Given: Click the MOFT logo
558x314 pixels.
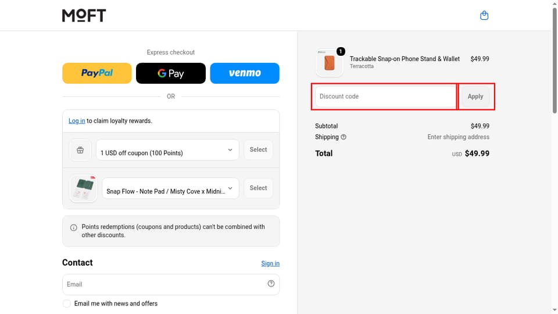Looking at the screenshot, I should 84,15.
